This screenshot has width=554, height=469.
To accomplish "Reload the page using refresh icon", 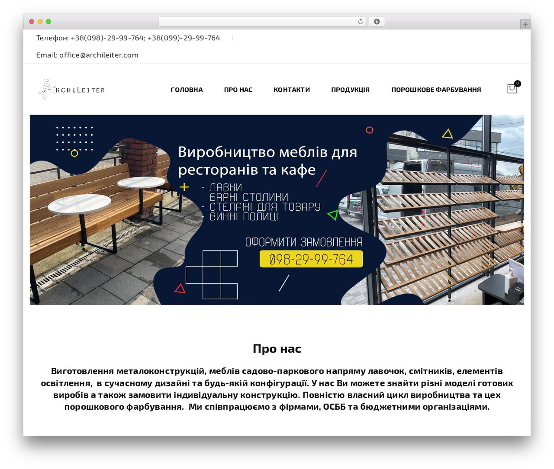I will pos(361,22).
